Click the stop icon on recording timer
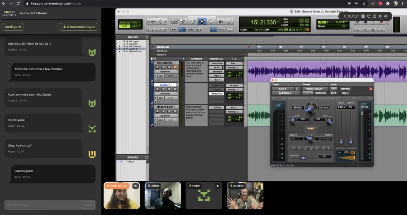This screenshot has width=407, height=215. point(363,16)
